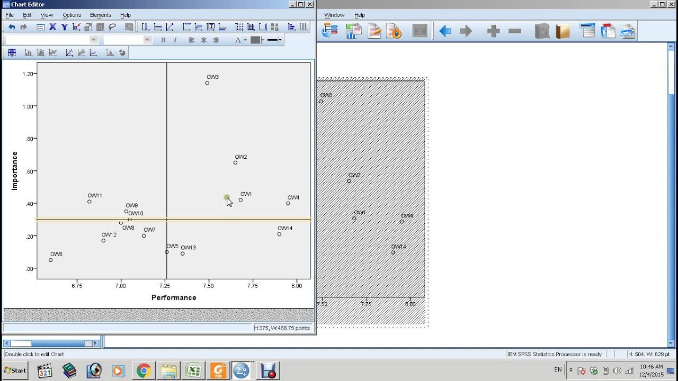Click the Redo arrow in Chart Editor
678x381 pixels.
click(23, 27)
